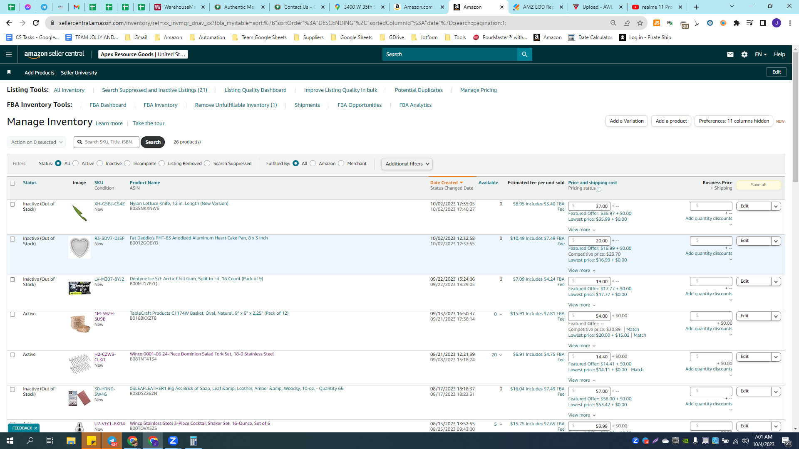
Task: Expand the Additional filters dropdown
Action: tap(407, 164)
